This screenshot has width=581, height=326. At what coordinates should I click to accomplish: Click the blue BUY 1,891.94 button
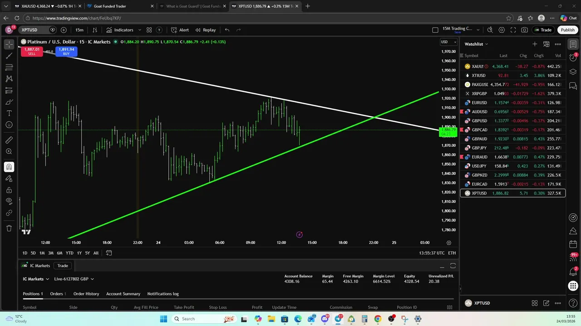[66, 51]
